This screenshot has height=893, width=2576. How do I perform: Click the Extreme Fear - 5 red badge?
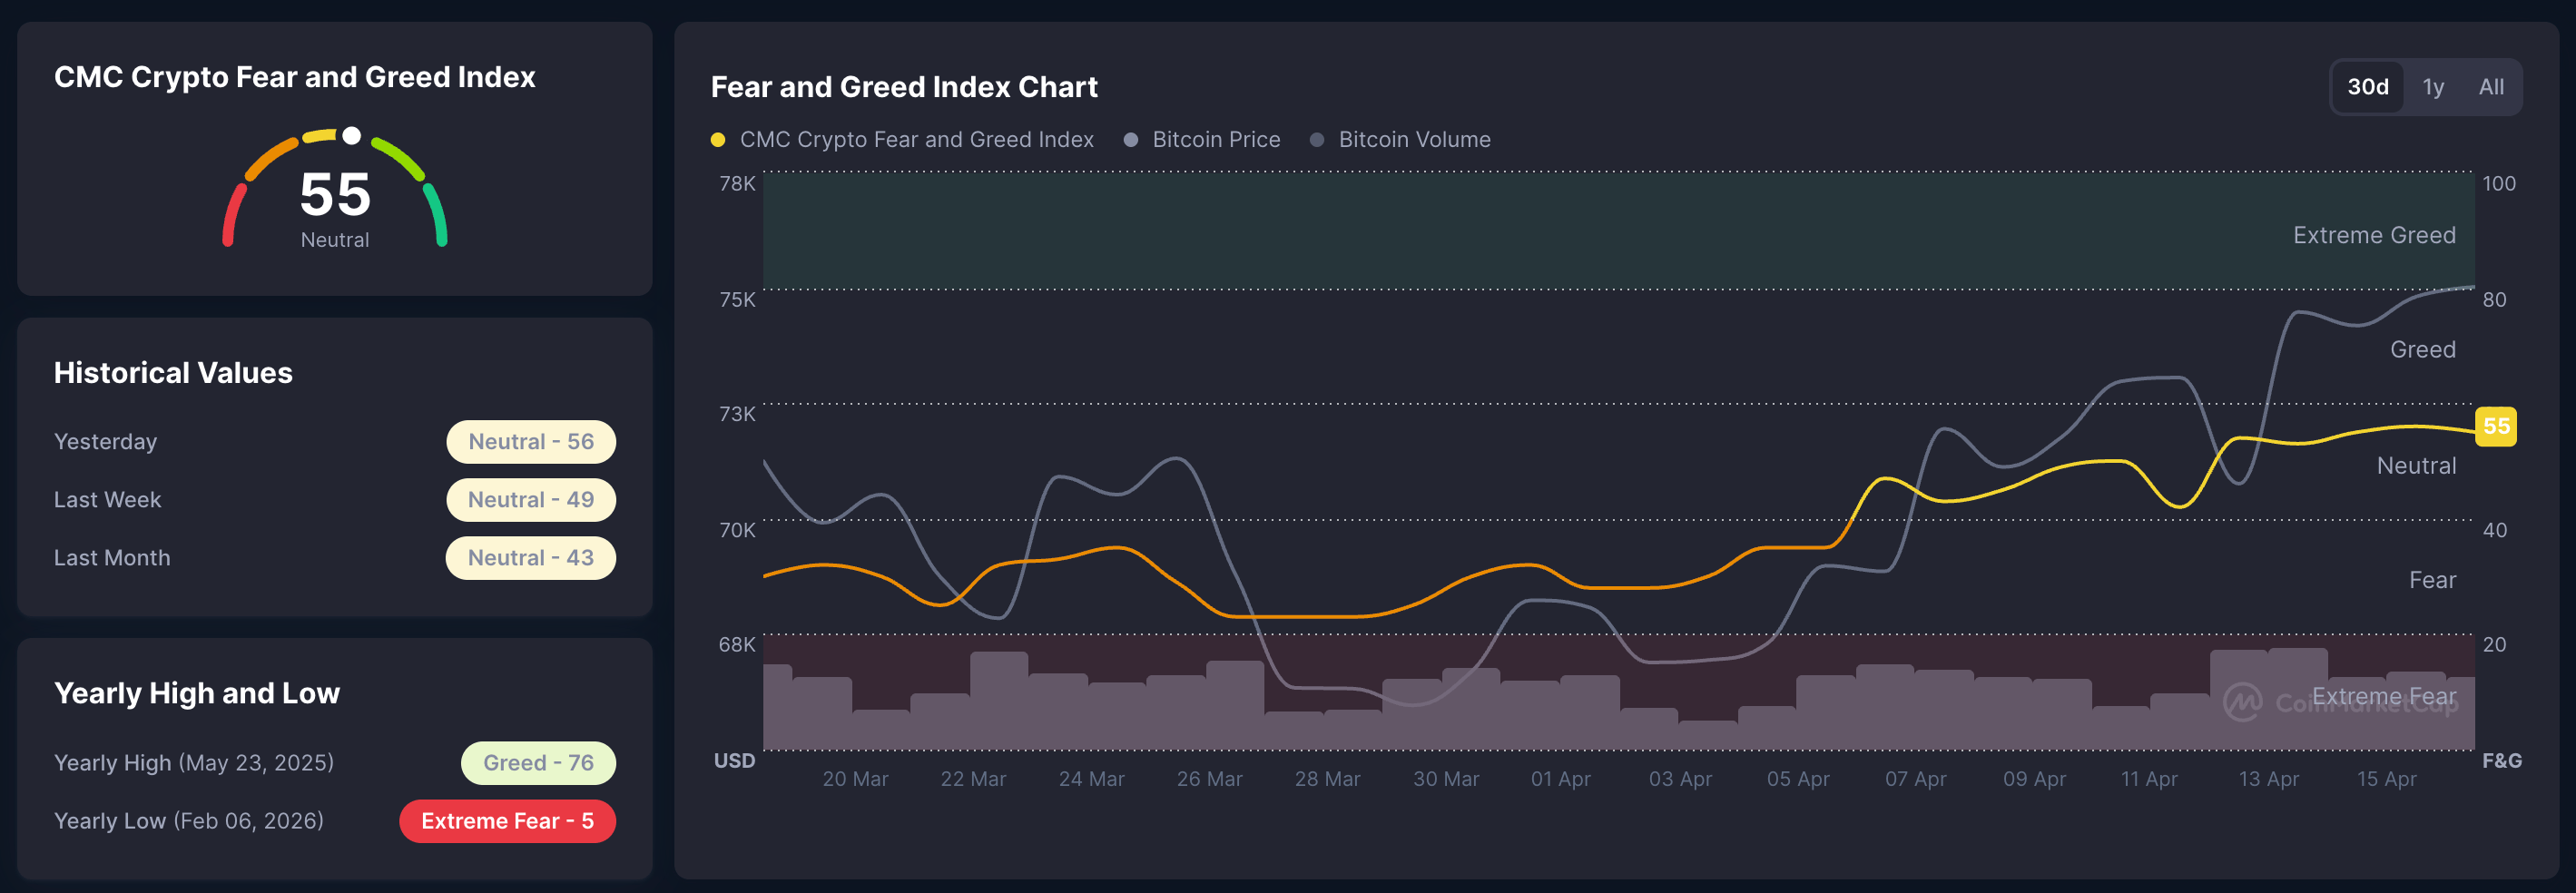coord(507,821)
